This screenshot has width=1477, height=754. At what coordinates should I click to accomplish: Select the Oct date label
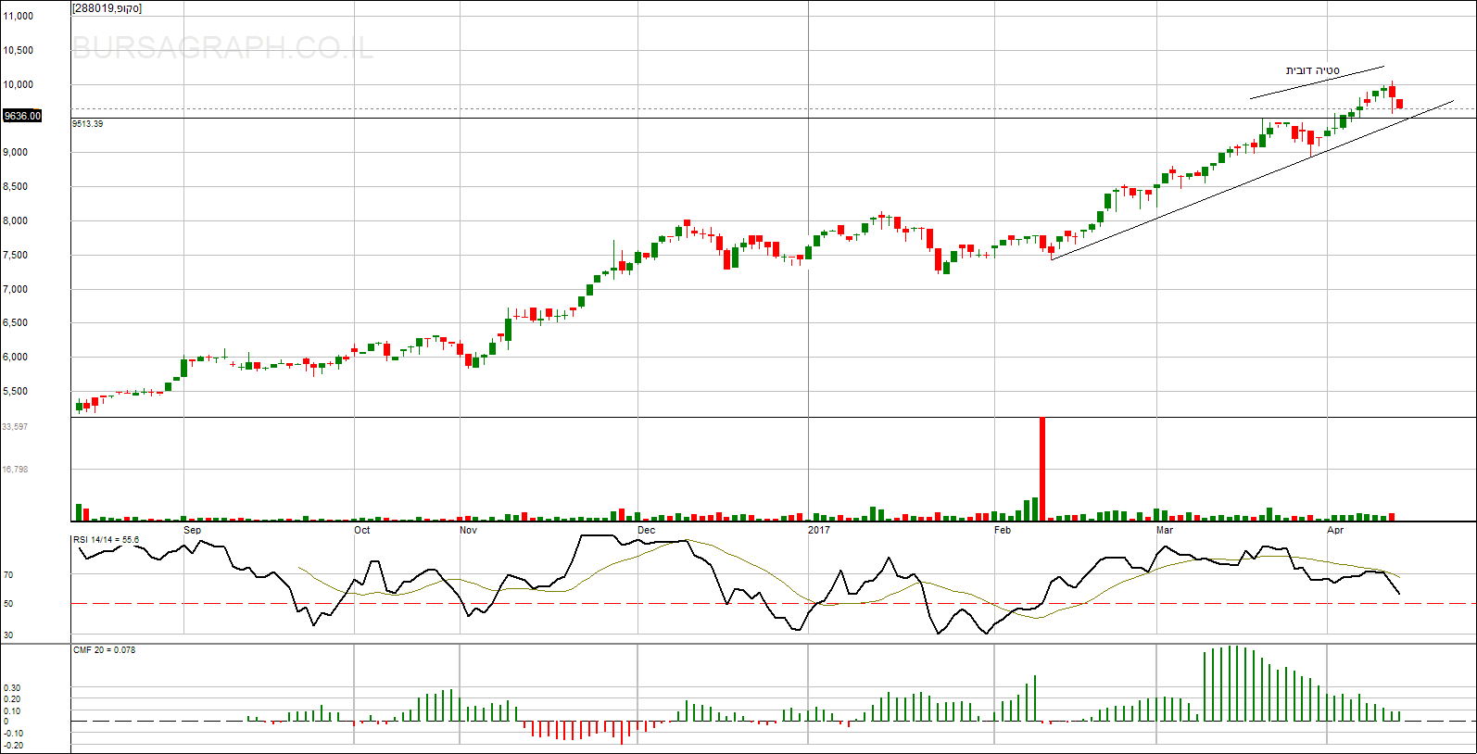coord(361,530)
